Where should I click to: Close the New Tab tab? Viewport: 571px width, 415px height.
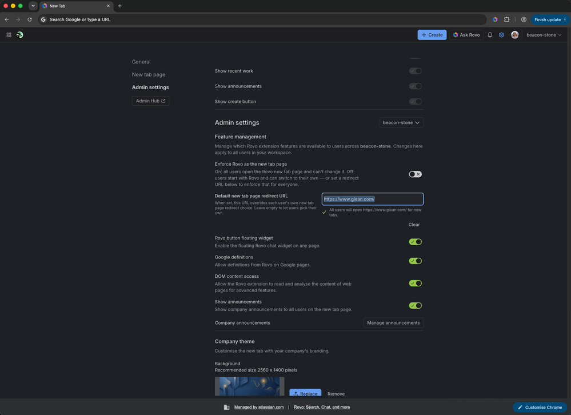pos(108,6)
